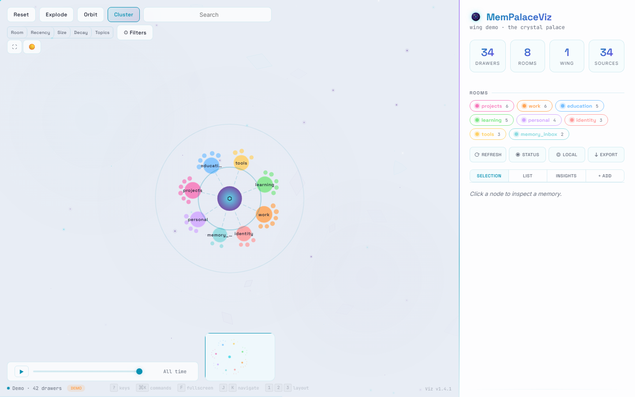This screenshot has height=397, width=635.
Task: Switch to the Selection tab
Action: coord(489,176)
